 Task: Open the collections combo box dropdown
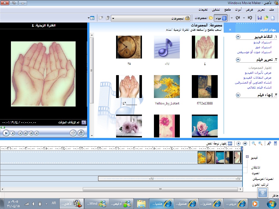(113, 19)
